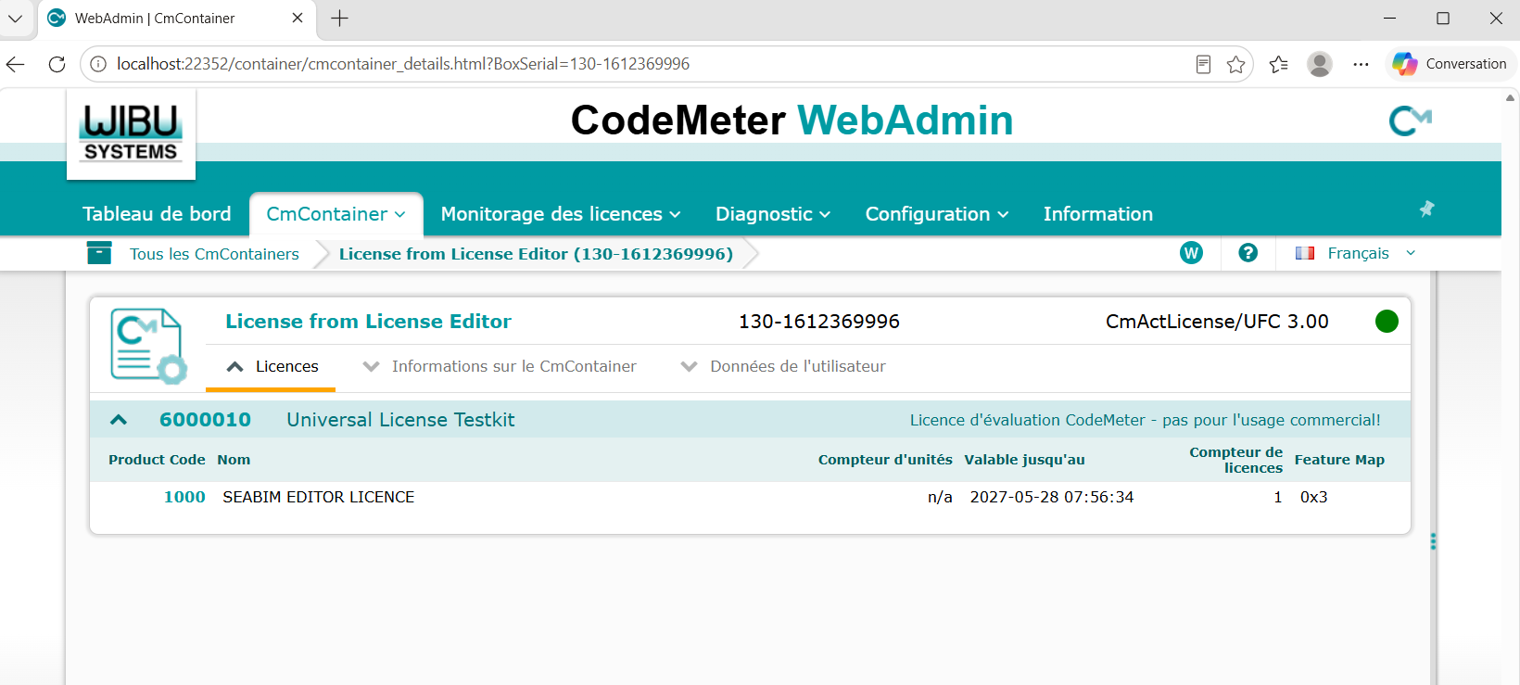Screen dimensions: 1520x685
Task: Open the CmContainer dropdown menu
Action: pos(336,214)
